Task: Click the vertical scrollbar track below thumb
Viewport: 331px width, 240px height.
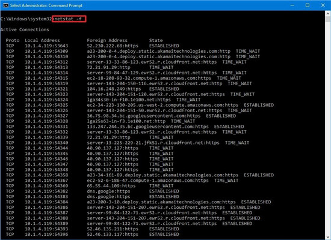Action: [x=327, y=127]
